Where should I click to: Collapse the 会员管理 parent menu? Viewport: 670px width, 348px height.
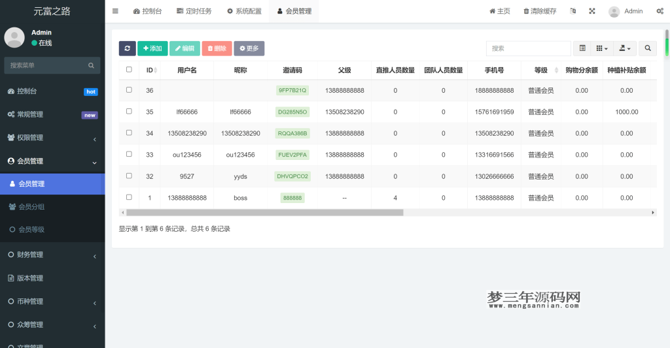pyautogui.click(x=52, y=161)
